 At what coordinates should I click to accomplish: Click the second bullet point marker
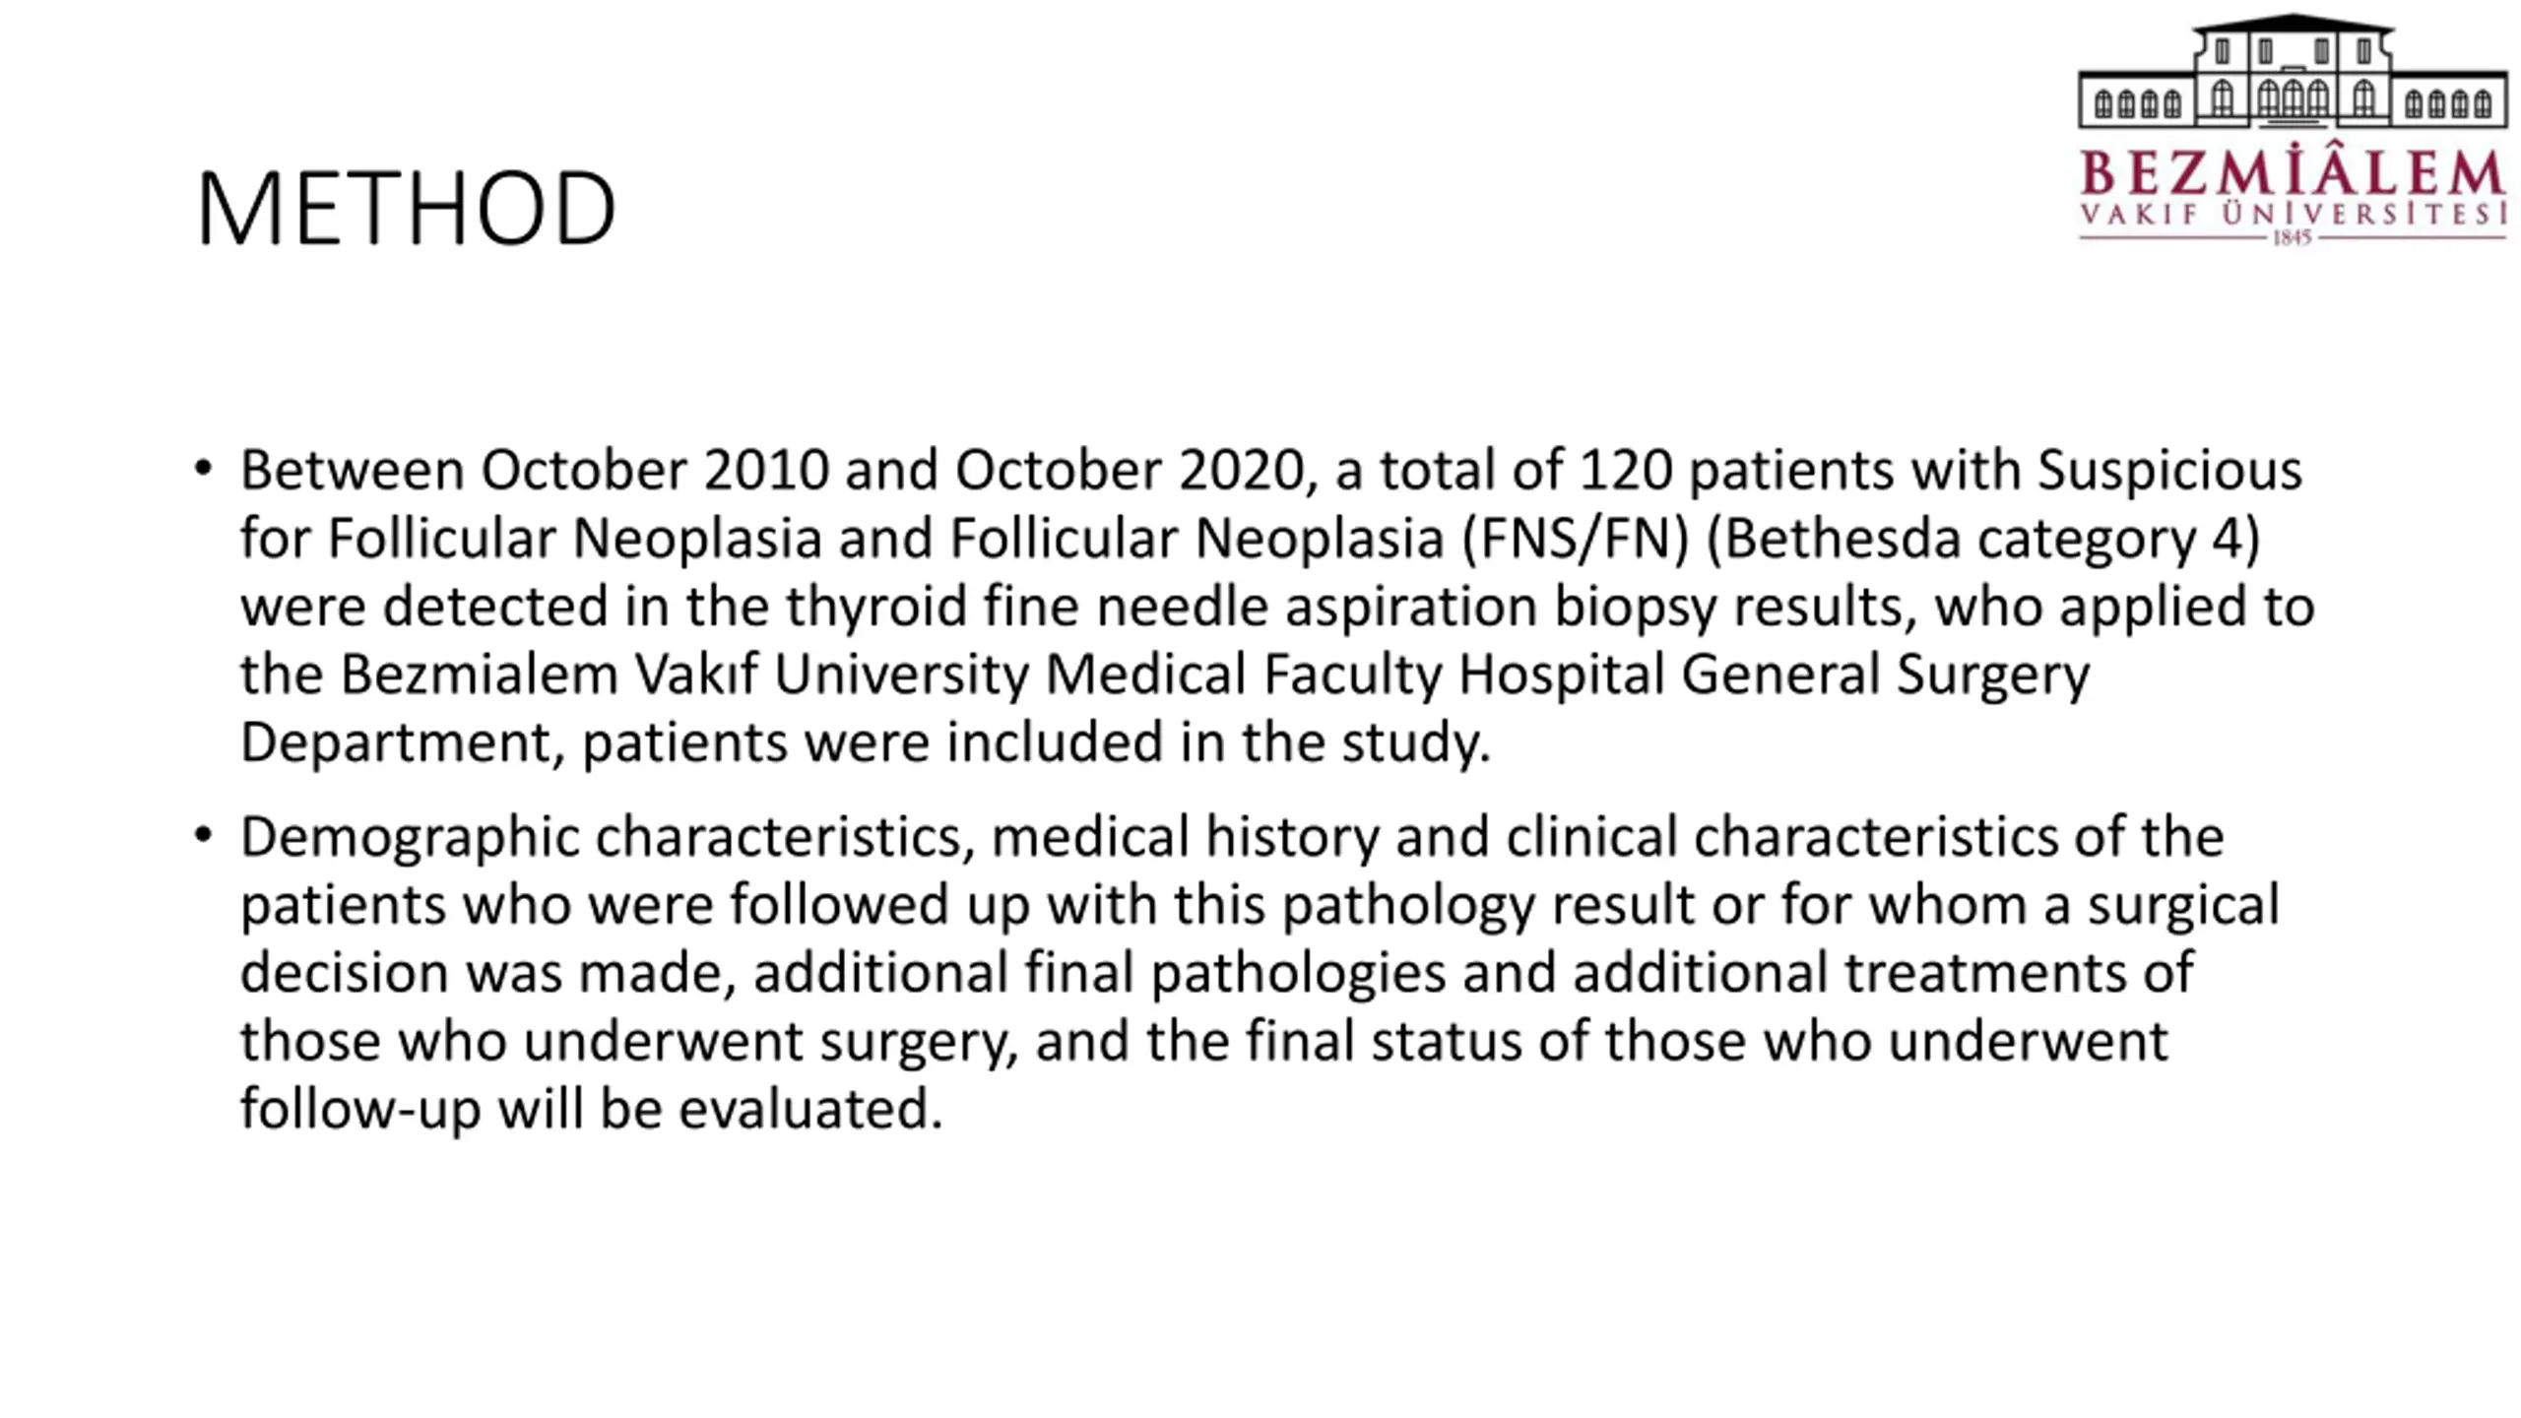[x=203, y=835]
